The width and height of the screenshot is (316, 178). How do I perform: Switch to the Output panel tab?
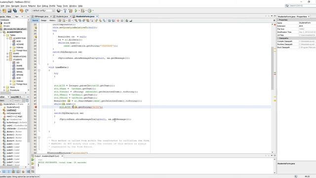pos(47,156)
